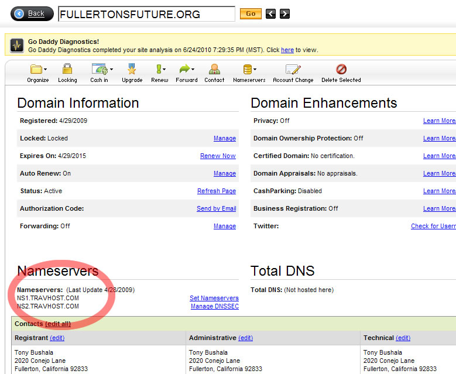Screen dimensions: 456x374
Task: Click the Go Daddy Diagnostics pulse icon
Action: 17,46
